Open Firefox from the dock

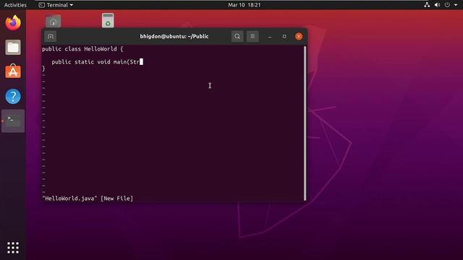[x=13, y=23]
